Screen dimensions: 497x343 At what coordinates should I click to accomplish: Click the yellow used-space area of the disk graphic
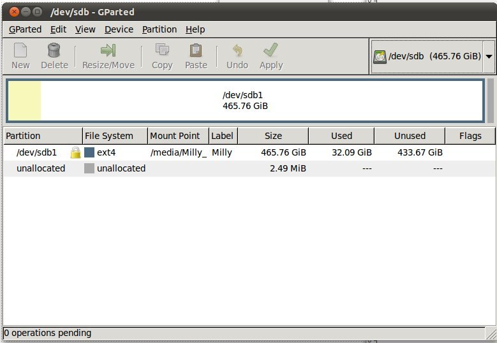pyautogui.click(x=24, y=101)
